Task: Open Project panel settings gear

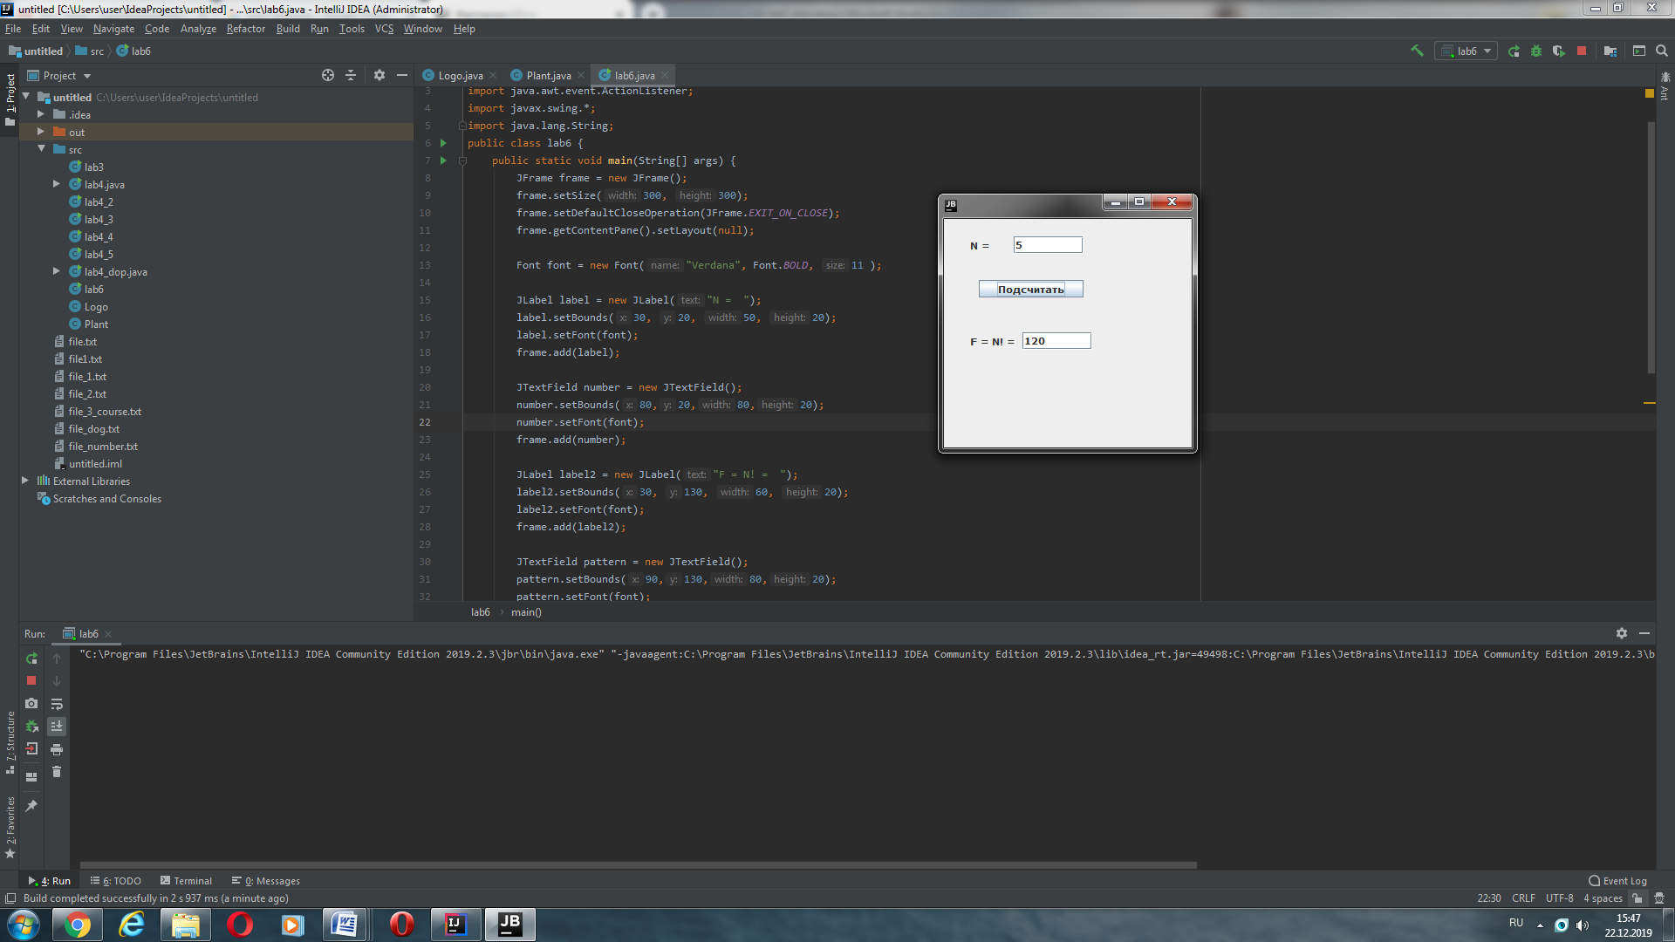Action: [x=379, y=75]
